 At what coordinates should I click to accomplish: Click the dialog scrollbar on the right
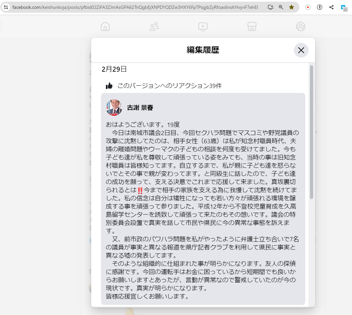click(x=312, y=131)
